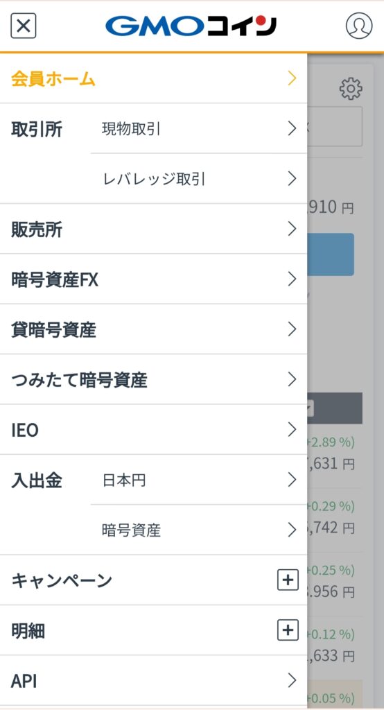Open settings via the gear icon
The image size is (384, 710).
pyautogui.click(x=351, y=88)
